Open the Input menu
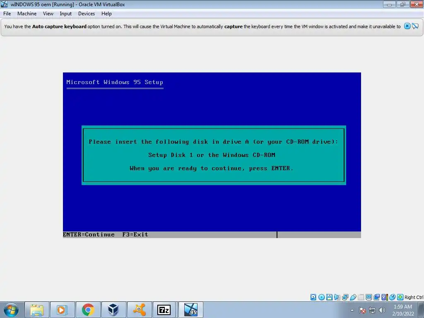The height and width of the screenshot is (318, 424). 65,14
